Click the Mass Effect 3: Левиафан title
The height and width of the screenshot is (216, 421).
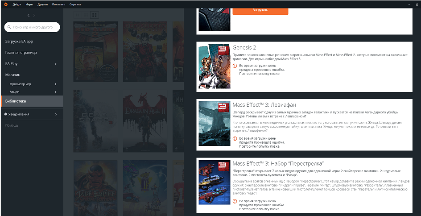264,105
